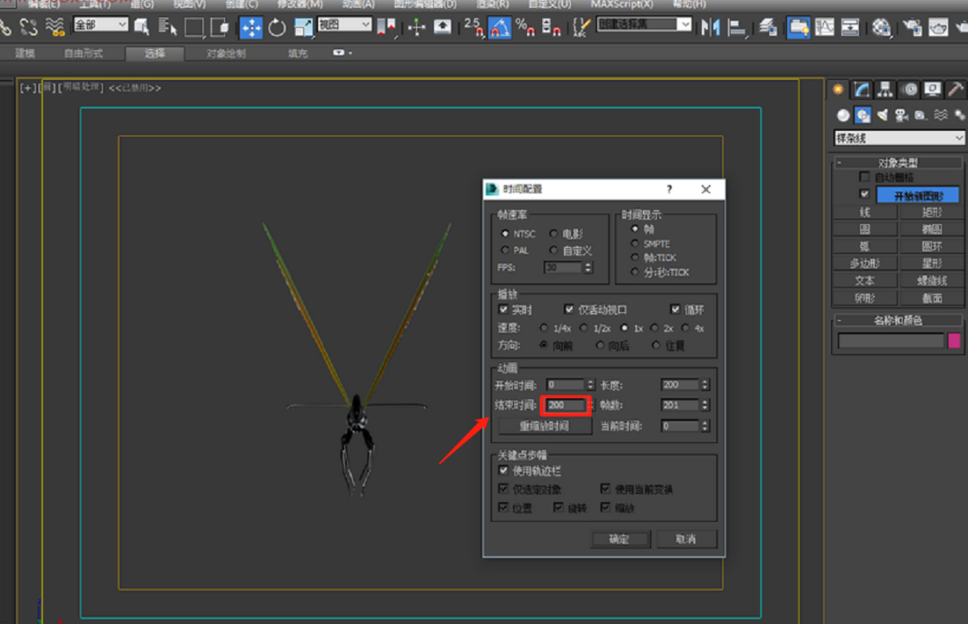Image resolution: width=968 pixels, height=624 pixels.
Task: Open the 修改器(M) menu
Action: tap(300, 4)
